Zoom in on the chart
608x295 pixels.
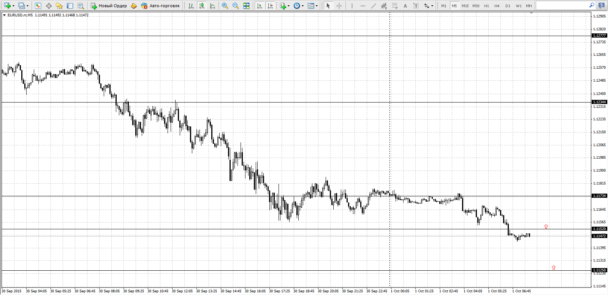225,6
